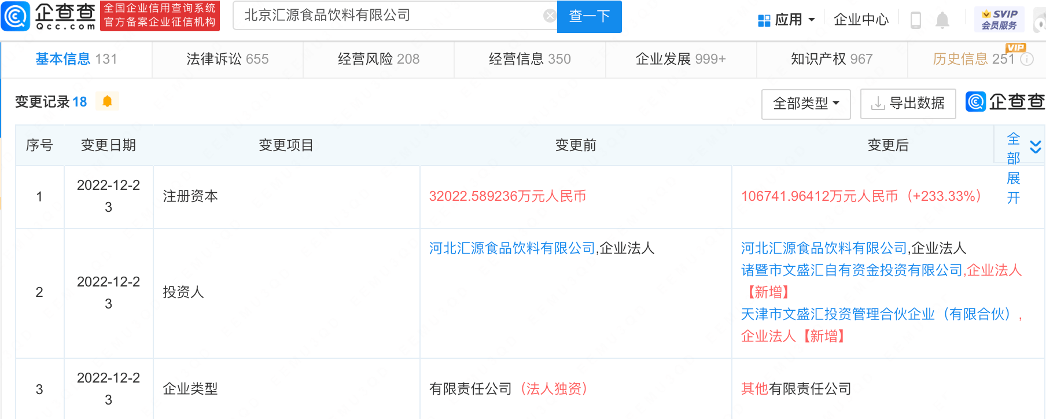
Task: Select the 32022.589236万元人民币 value
Action: pyautogui.click(x=507, y=196)
